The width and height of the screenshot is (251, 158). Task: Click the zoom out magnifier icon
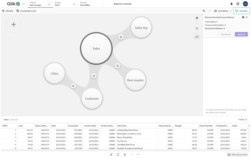pyautogui.click(x=197, y=28)
